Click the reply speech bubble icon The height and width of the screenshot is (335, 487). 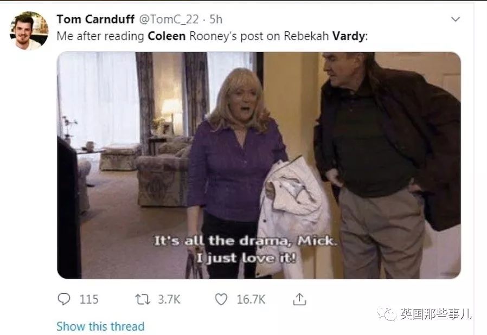click(x=64, y=299)
